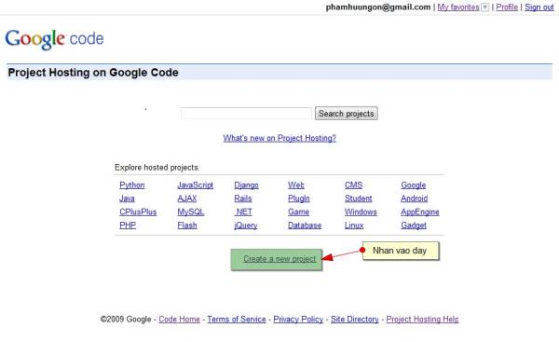Browse projects labeled Python

click(x=132, y=185)
